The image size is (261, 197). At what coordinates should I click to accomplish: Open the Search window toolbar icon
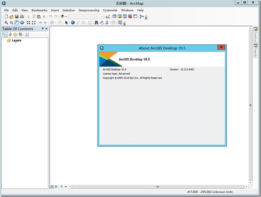125,16
